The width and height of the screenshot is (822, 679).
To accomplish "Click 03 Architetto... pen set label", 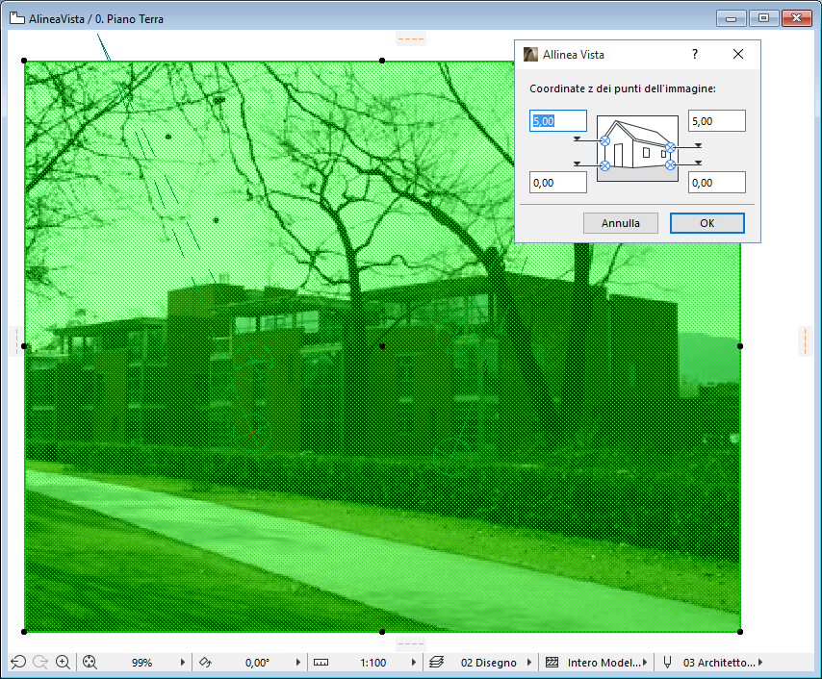I will [719, 663].
